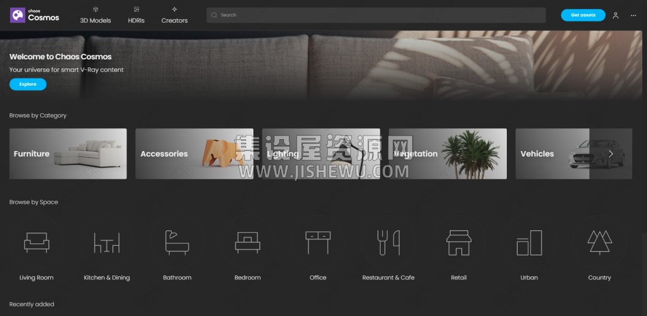Click the Bedroom label

tap(247, 278)
